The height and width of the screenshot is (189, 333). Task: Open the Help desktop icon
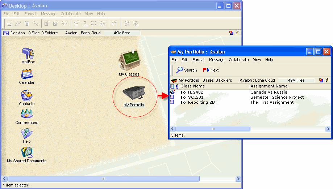pyautogui.click(x=27, y=134)
